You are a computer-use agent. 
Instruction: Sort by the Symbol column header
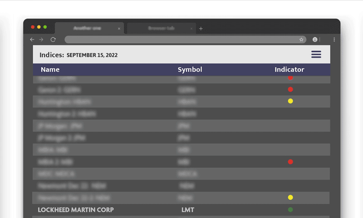click(x=190, y=69)
